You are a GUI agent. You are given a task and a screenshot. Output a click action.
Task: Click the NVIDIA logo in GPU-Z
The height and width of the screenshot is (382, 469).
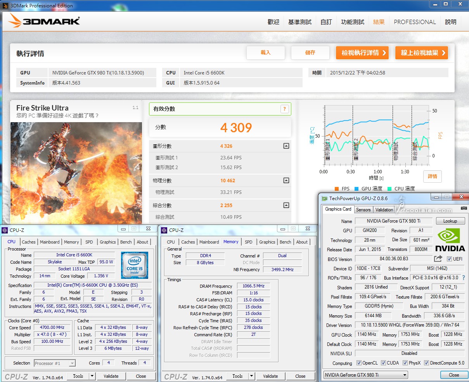[450, 240]
